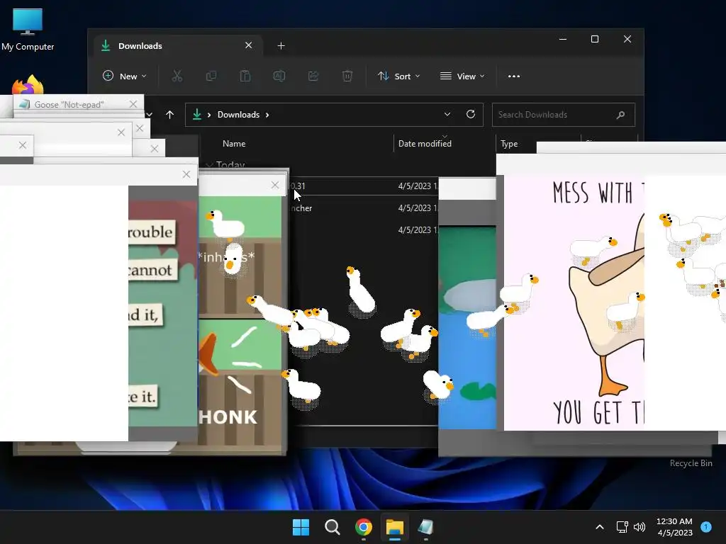Sort by the Type column header
The height and width of the screenshot is (544, 726).
coord(509,144)
